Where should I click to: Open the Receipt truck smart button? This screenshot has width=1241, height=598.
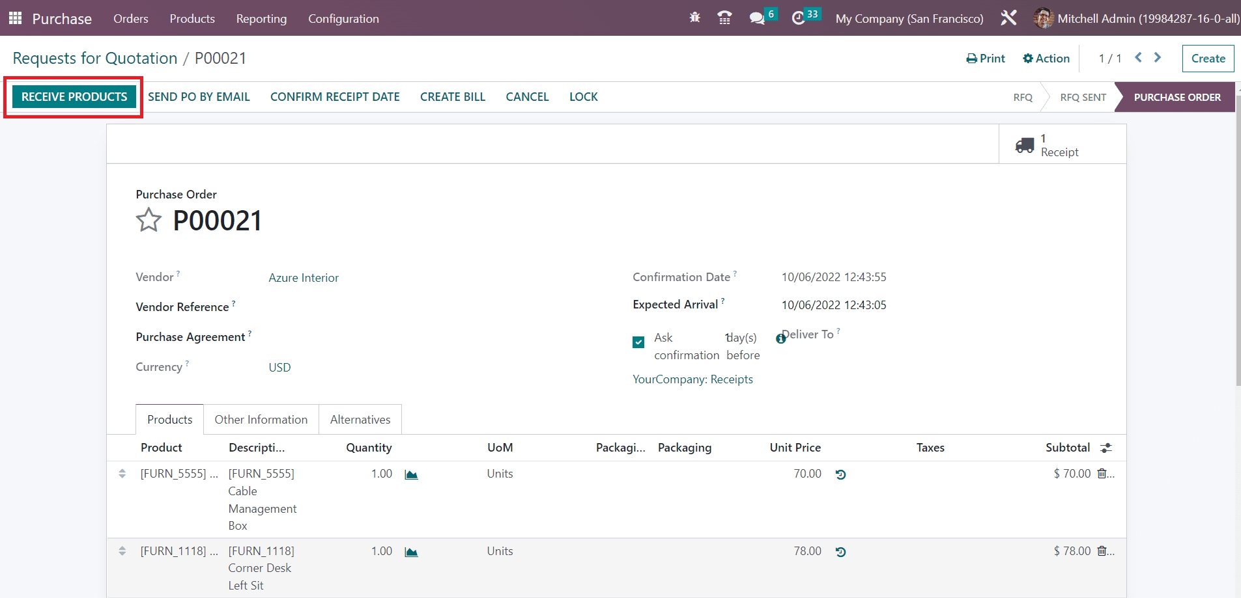tap(1063, 144)
